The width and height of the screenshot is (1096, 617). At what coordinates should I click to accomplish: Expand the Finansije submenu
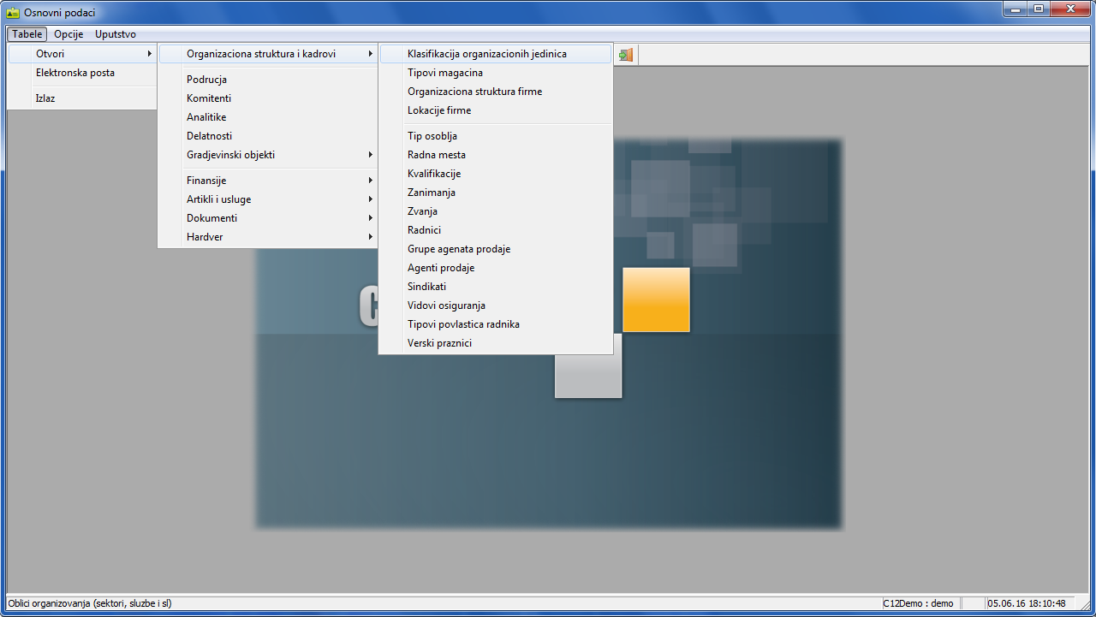(x=267, y=181)
